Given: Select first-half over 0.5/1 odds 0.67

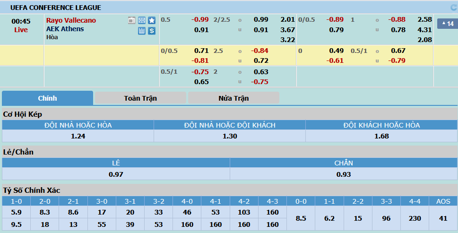Looking at the screenshot, I should (x=398, y=51).
